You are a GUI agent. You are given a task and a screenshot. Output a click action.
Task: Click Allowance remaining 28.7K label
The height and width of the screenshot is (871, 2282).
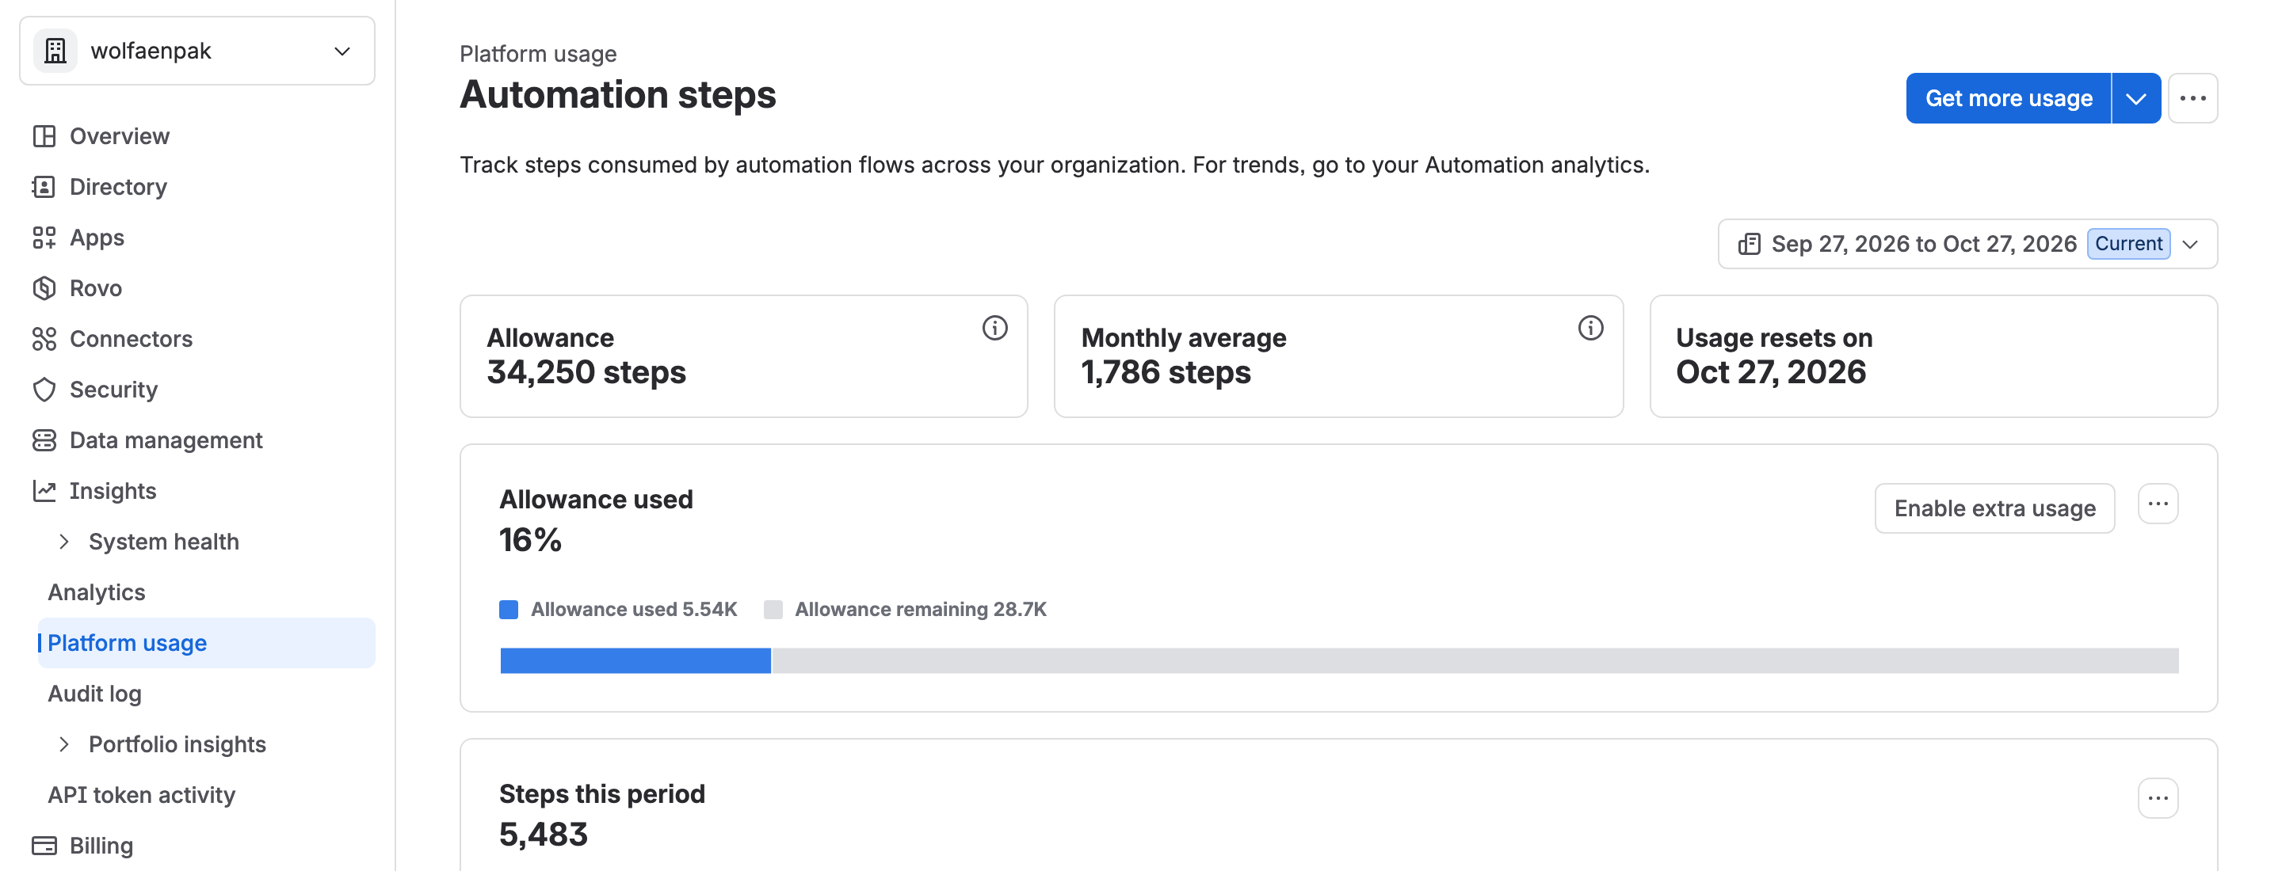[x=921, y=610]
